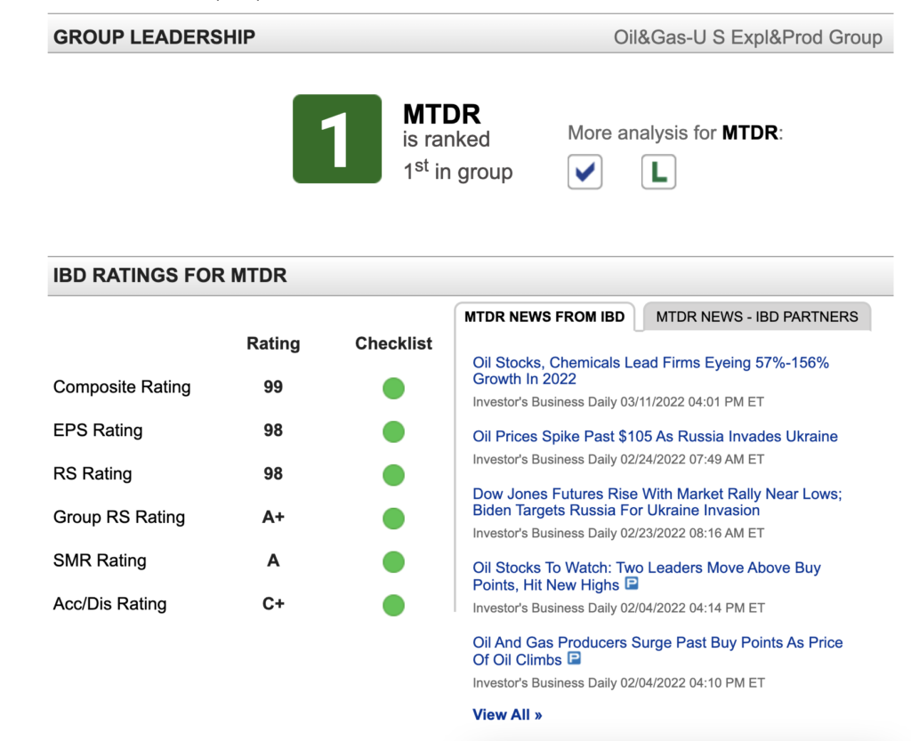Click dateline 02/23/2022 08:16 AM ET
This screenshot has width=911, height=741.
[x=692, y=533]
